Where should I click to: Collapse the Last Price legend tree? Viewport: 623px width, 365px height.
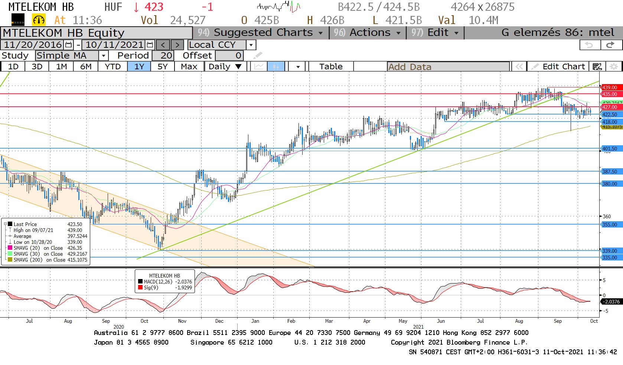pyautogui.click(x=5, y=224)
